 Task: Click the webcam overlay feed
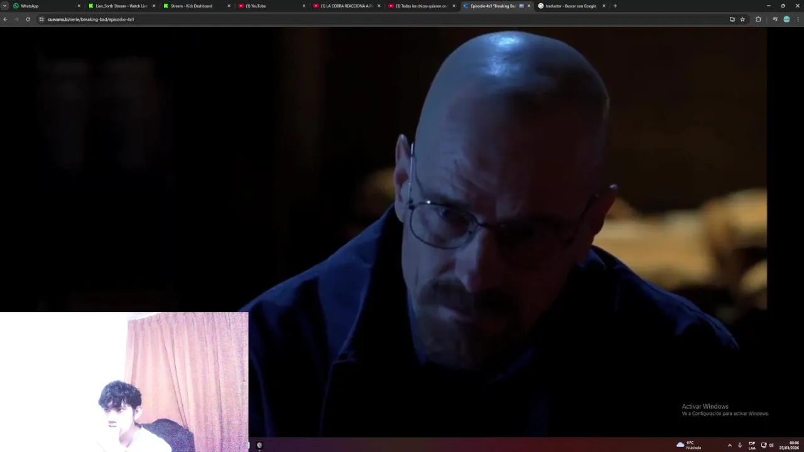click(x=124, y=382)
